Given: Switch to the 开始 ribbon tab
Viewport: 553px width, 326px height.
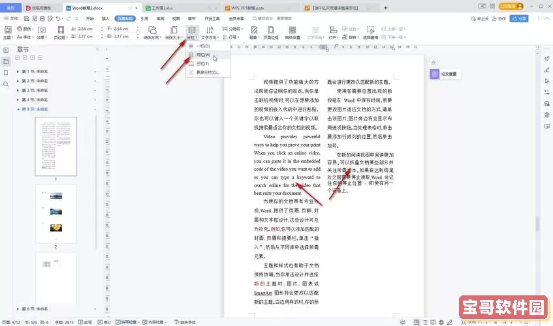Looking at the screenshot, I should [x=90, y=18].
